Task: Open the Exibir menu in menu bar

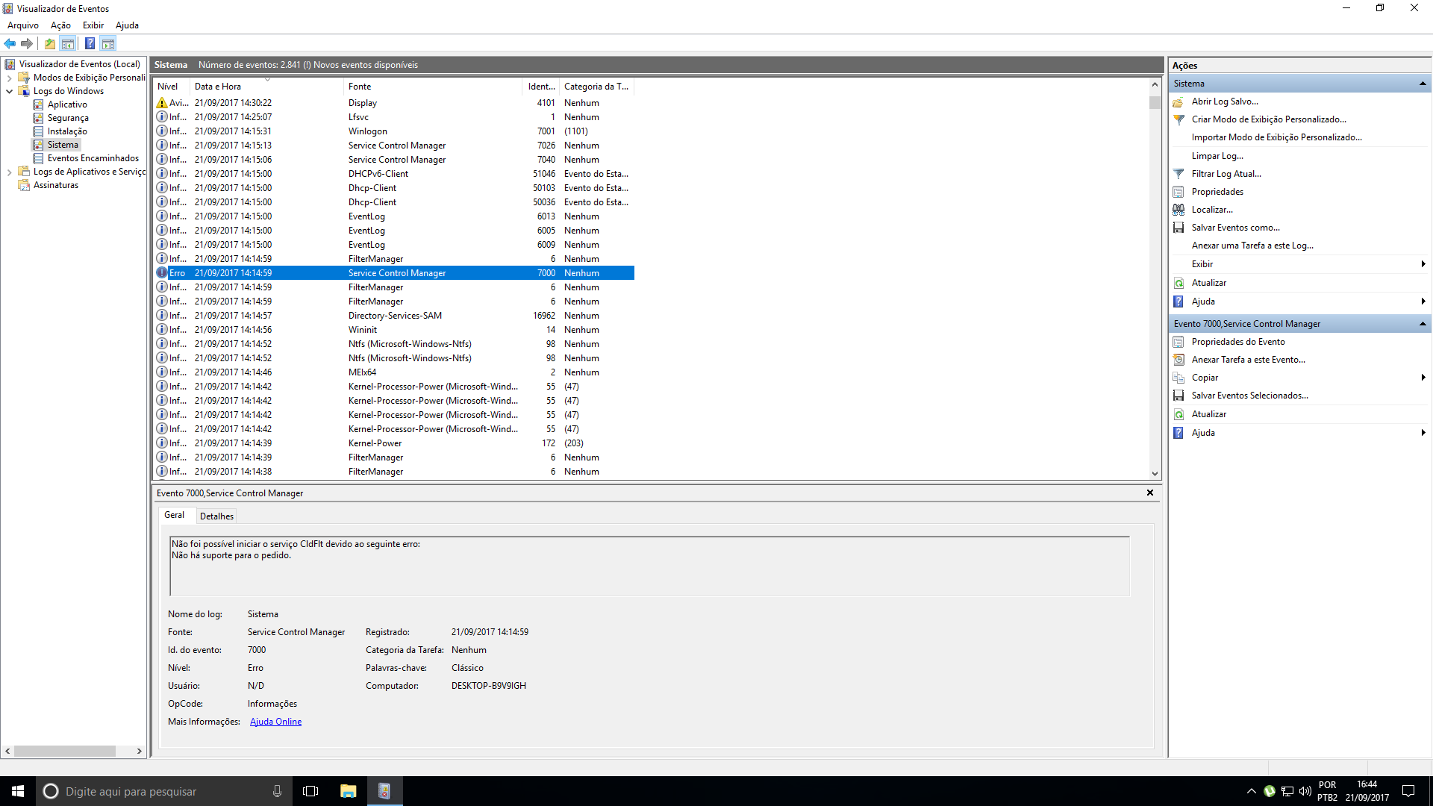Action: [93, 25]
